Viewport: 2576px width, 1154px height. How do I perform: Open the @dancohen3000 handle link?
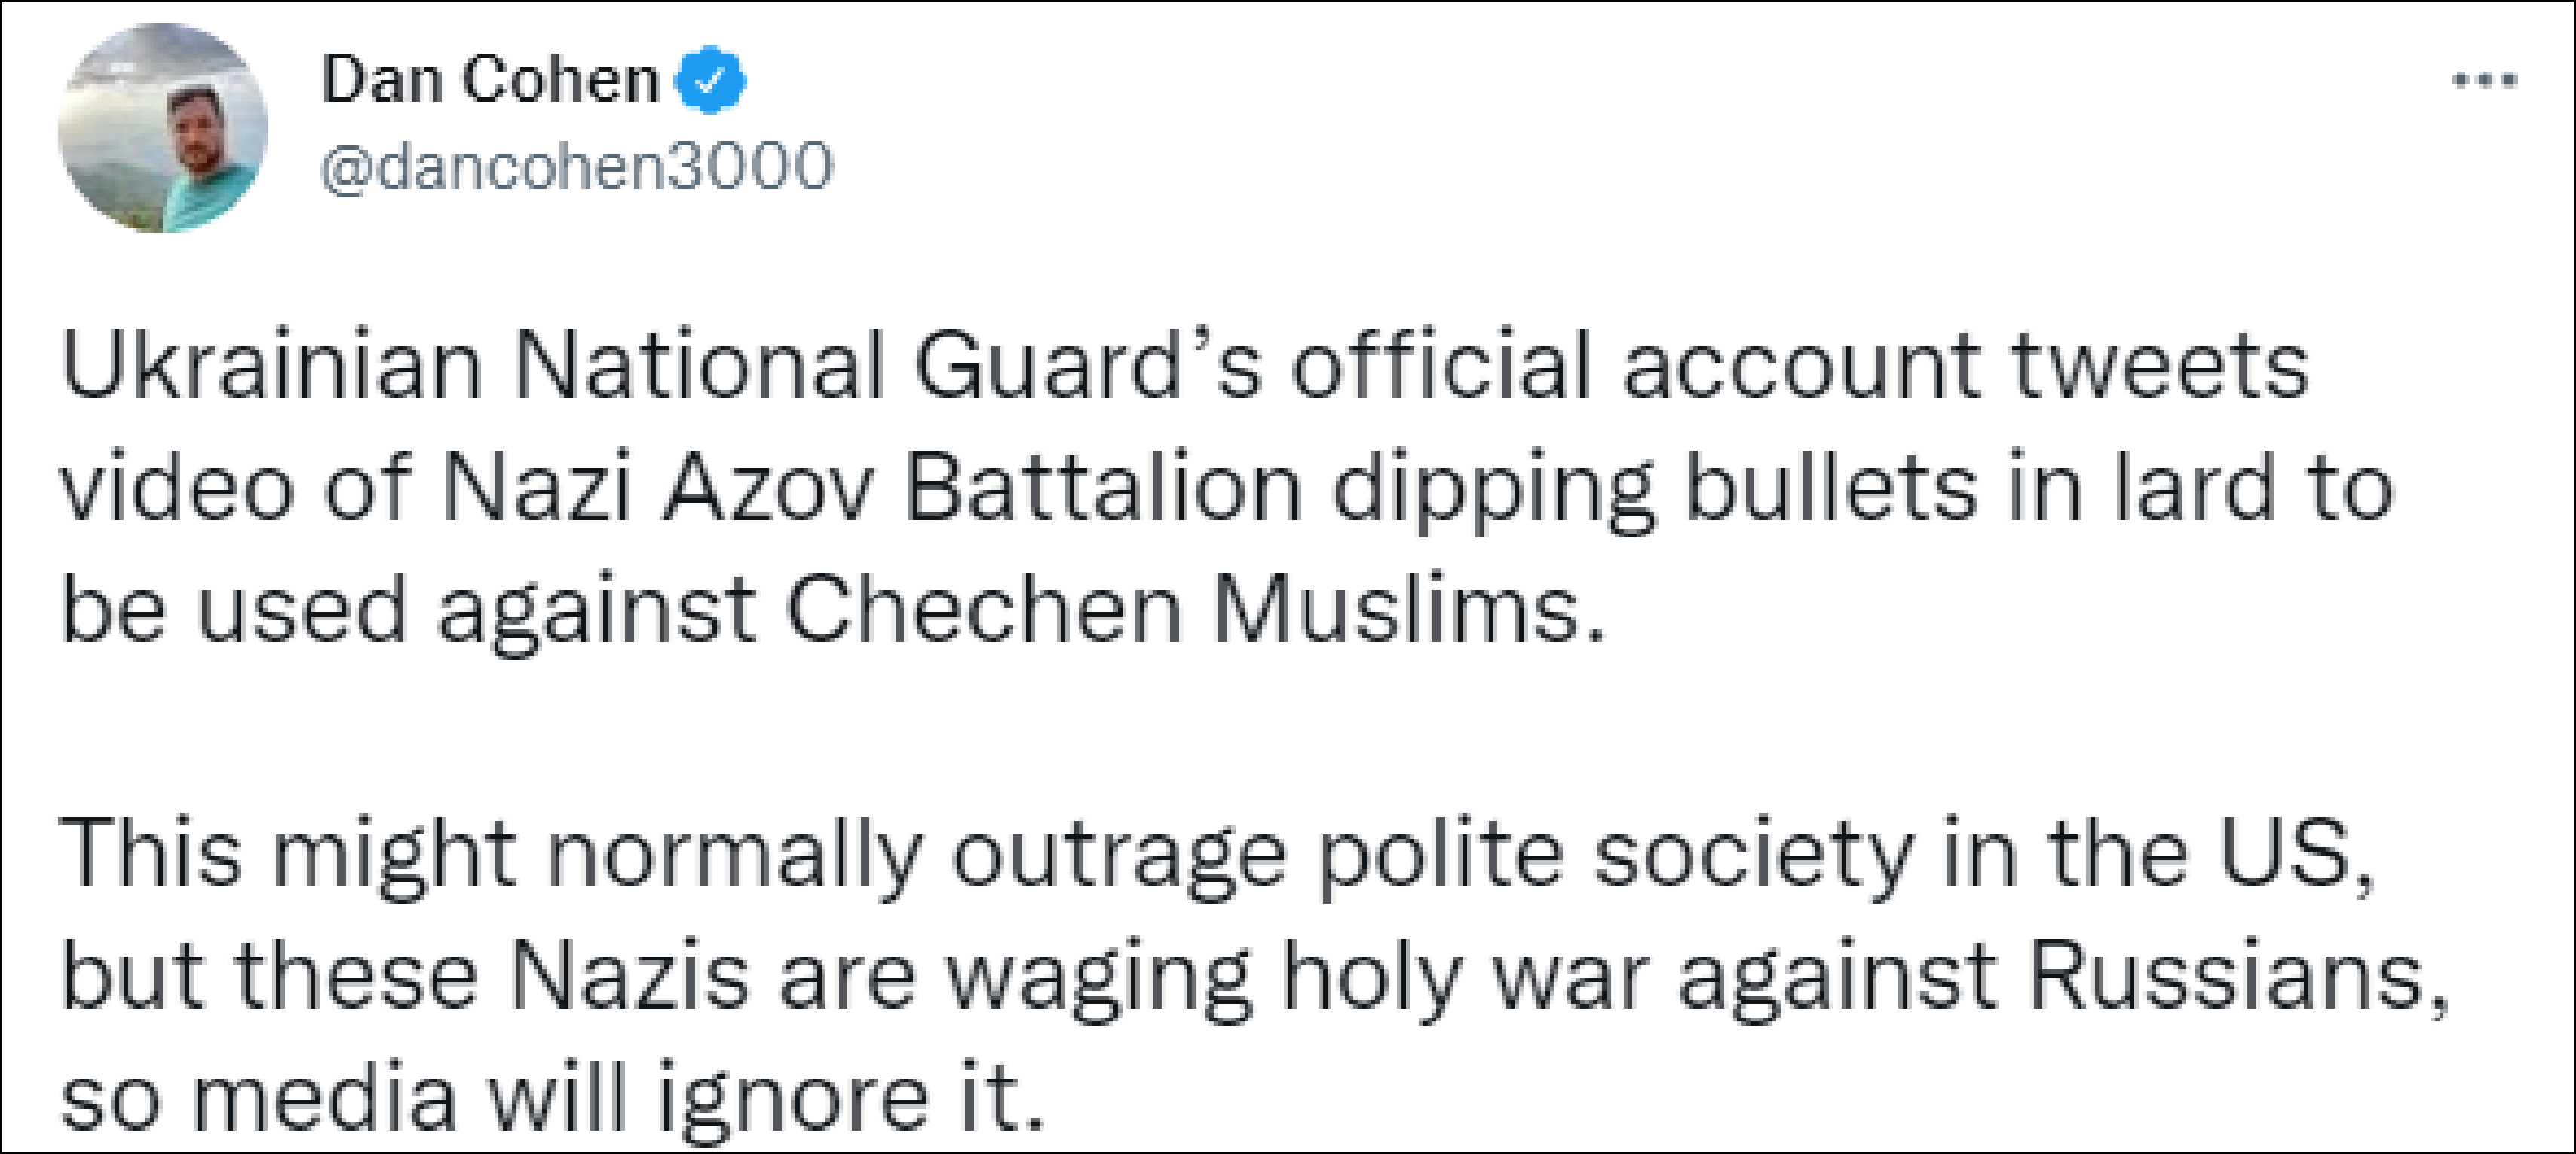(575, 166)
